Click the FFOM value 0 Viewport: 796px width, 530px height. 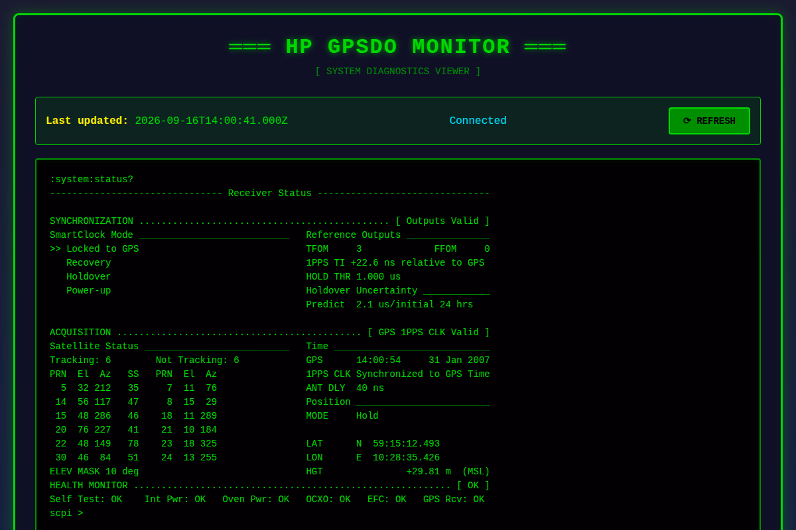(487, 249)
